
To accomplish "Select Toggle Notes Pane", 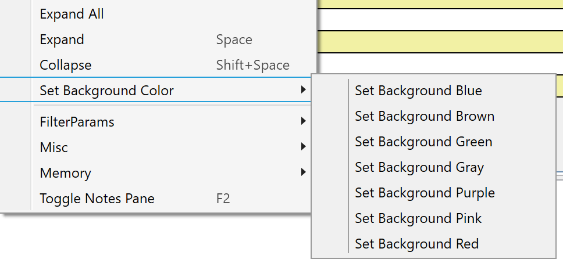I will pos(97,199).
